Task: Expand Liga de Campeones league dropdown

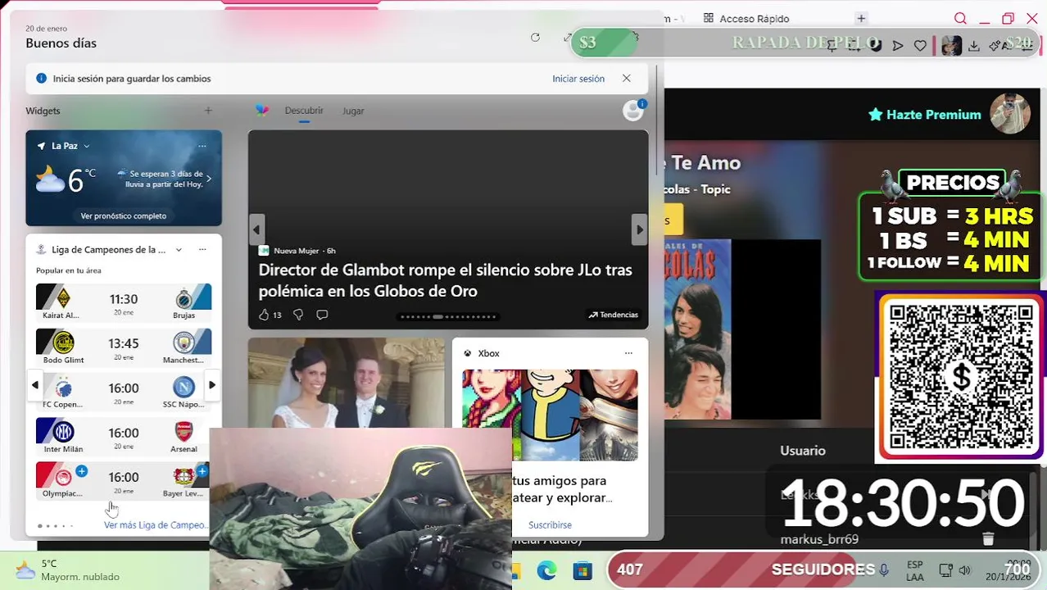Action: coord(179,249)
